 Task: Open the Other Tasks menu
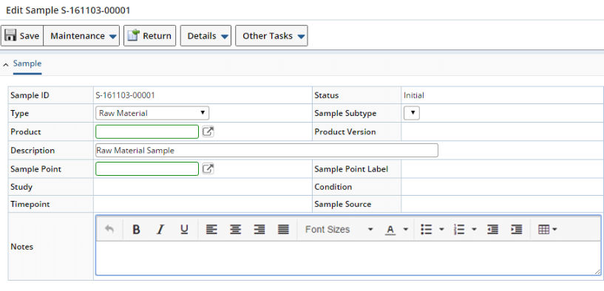click(x=271, y=35)
